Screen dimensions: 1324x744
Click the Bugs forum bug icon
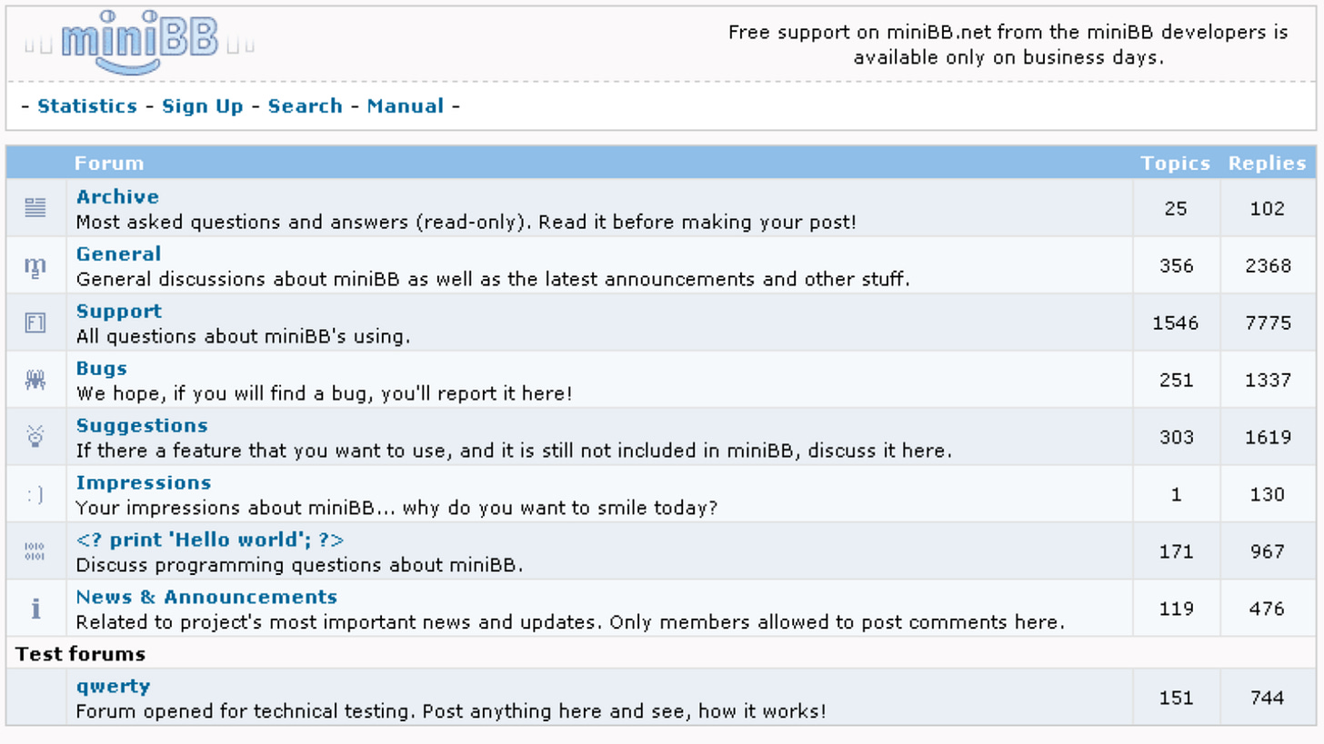click(x=35, y=380)
